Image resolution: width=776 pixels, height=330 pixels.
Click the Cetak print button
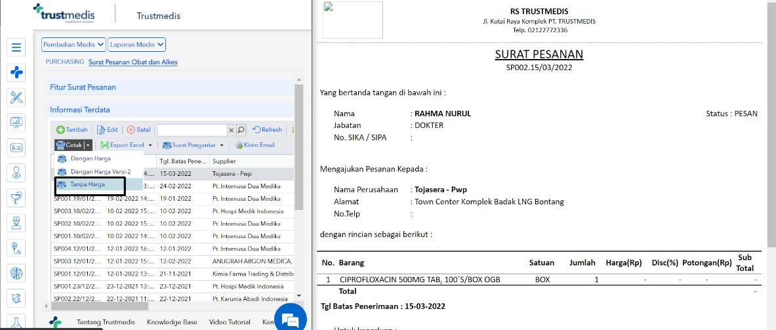(x=69, y=145)
